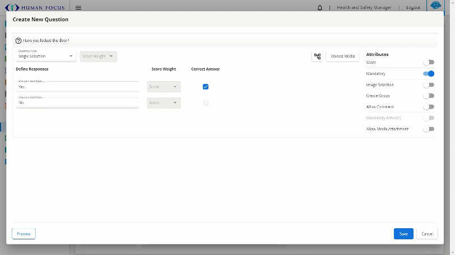Image resolution: width=455 pixels, height=255 pixels.
Task: Open the Score dropdown for the No answer
Action: [164, 102]
